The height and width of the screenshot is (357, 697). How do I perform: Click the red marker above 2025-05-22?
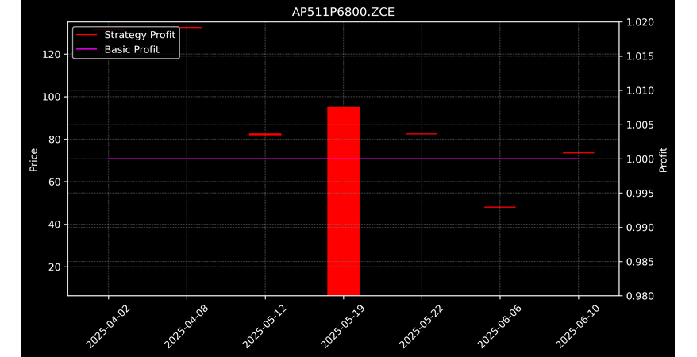422,133
